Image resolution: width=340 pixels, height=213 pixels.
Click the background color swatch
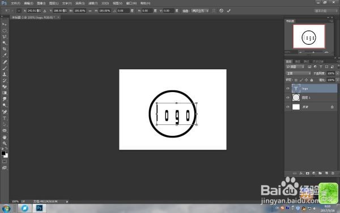tap(7, 156)
